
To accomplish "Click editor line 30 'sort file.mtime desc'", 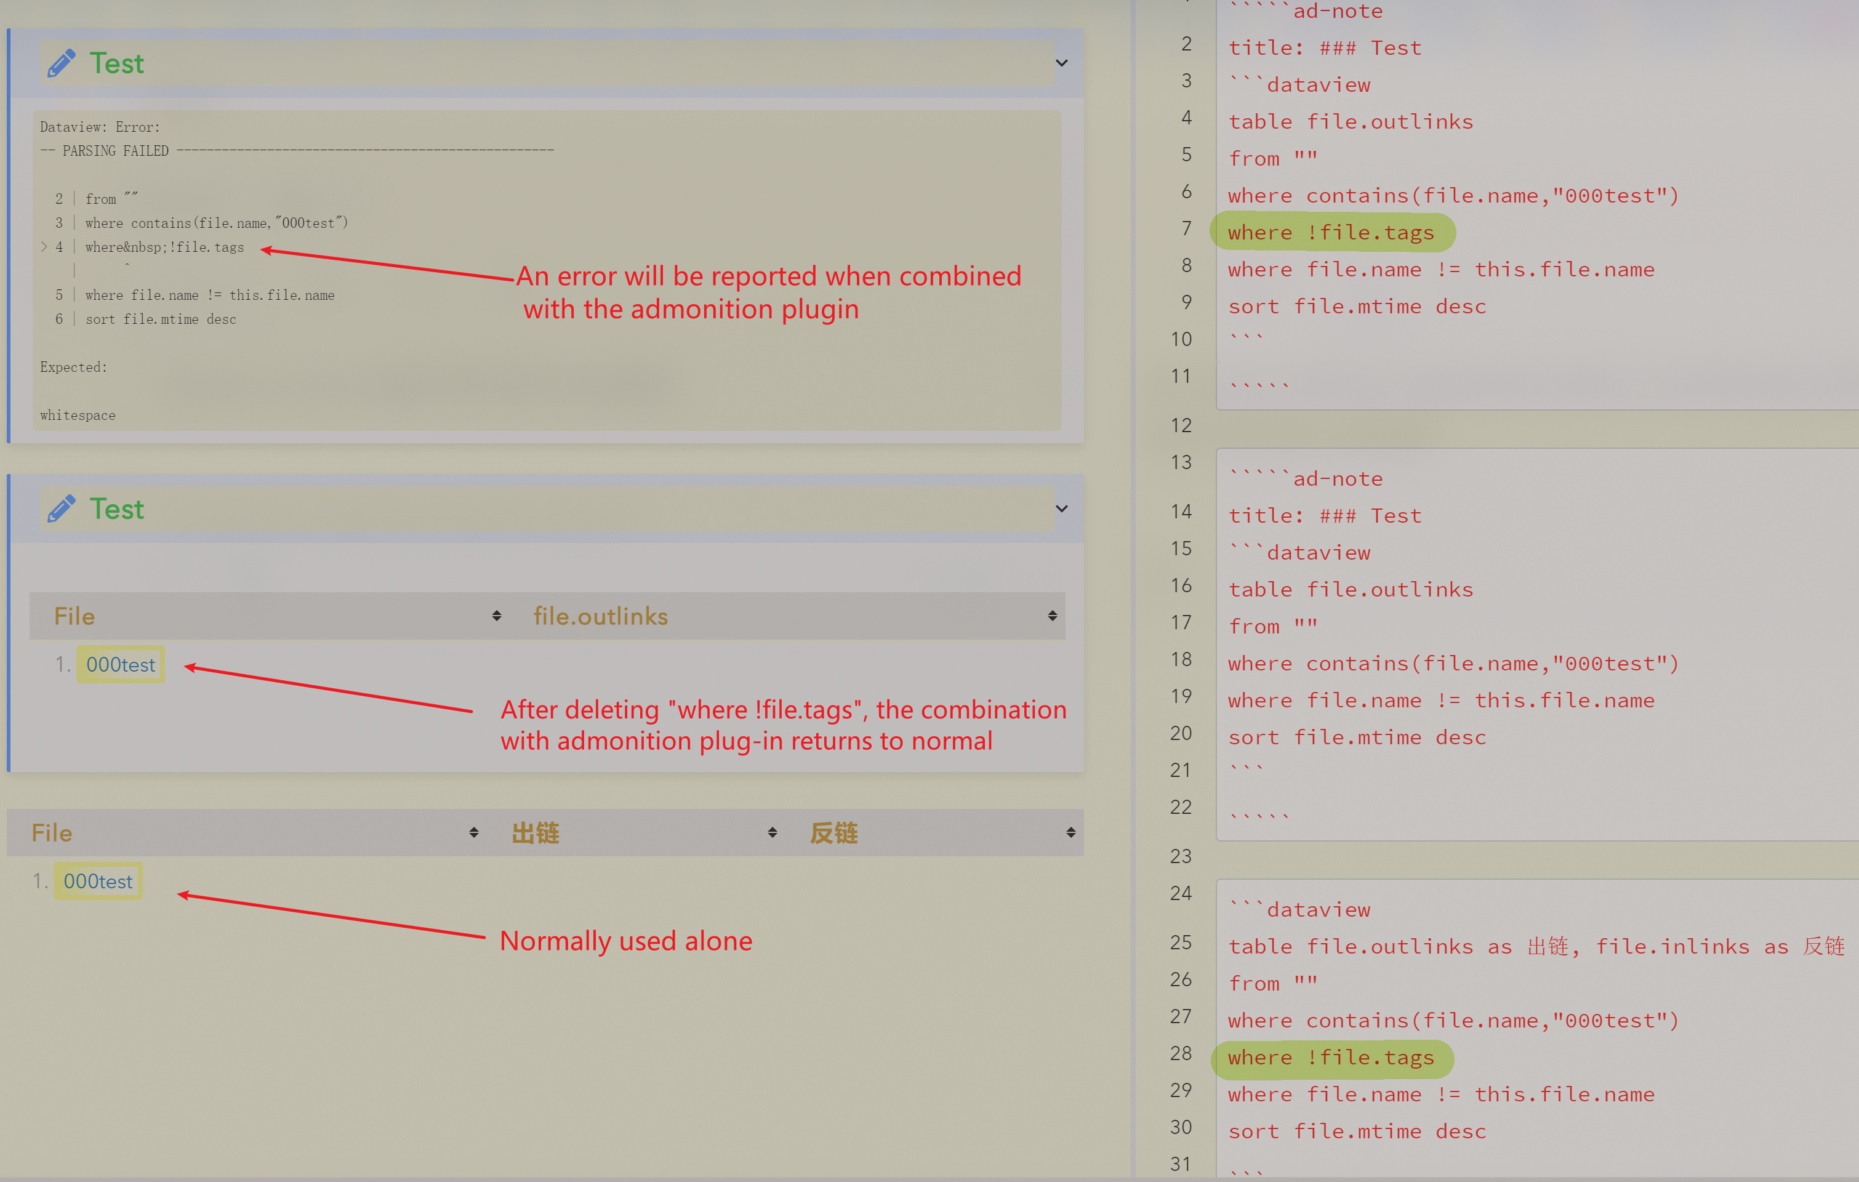I will [1357, 1131].
